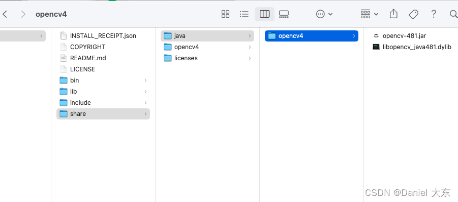Click the COPYRIGHT document icon

click(64, 47)
